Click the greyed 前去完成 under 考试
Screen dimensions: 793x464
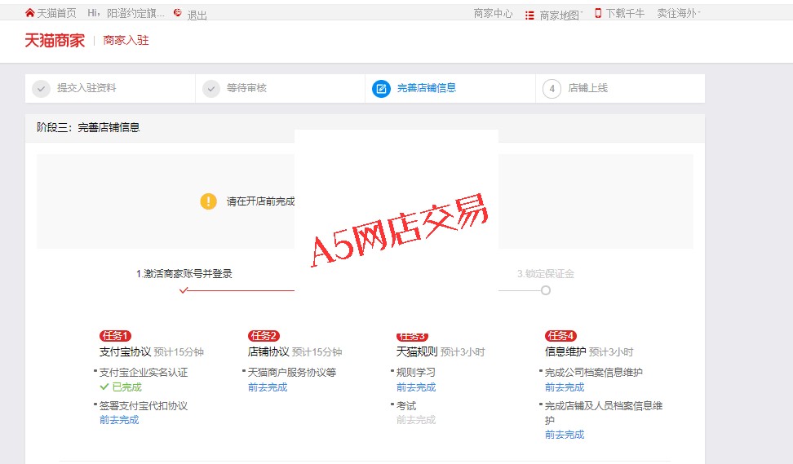coord(416,420)
